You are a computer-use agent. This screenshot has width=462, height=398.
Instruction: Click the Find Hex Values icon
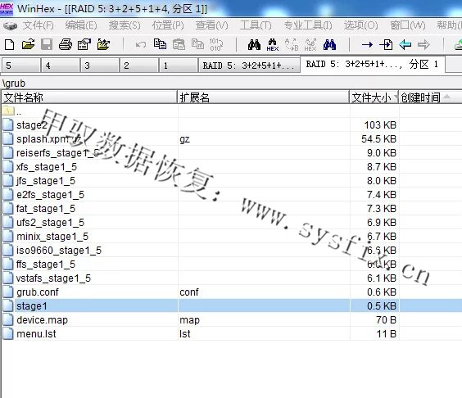click(x=273, y=45)
